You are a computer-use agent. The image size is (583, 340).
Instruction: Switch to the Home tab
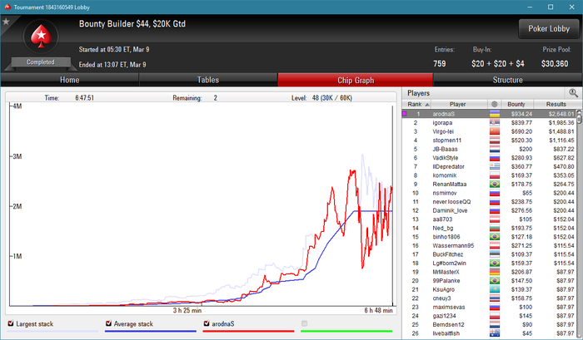[69, 80]
